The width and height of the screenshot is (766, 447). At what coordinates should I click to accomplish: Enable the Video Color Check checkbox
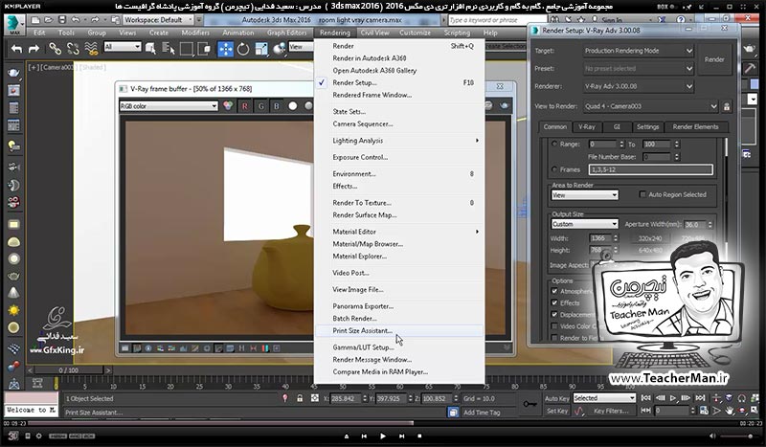point(554,326)
